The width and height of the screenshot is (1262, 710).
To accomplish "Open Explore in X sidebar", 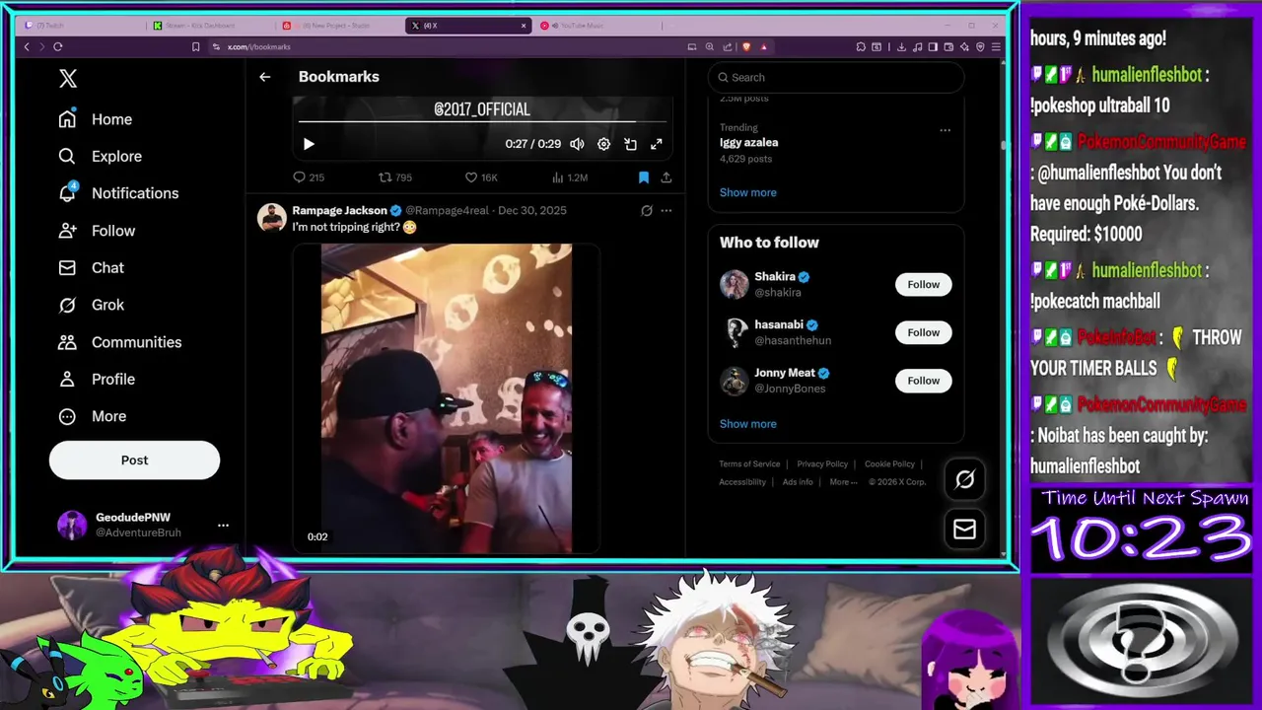I will (x=100, y=156).
